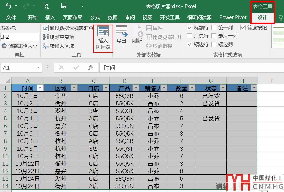This screenshot has height=192, width=284.
Task: Open the Data (数据) ribbon tab
Action: click(x=112, y=17)
